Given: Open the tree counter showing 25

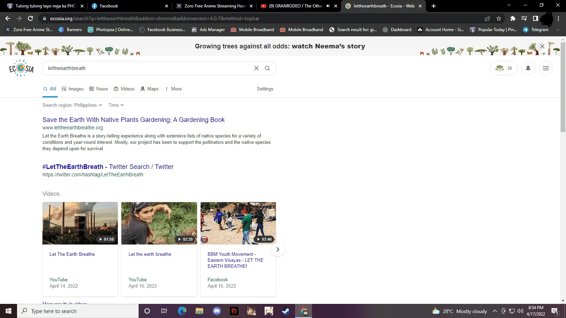Looking at the screenshot, I should pyautogui.click(x=503, y=68).
